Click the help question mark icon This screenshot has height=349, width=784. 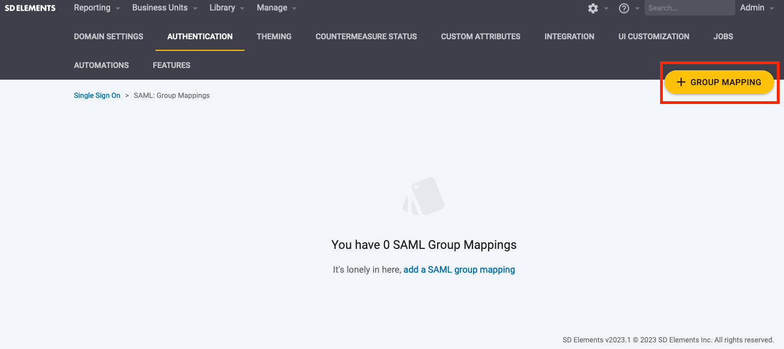tap(624, 8)
